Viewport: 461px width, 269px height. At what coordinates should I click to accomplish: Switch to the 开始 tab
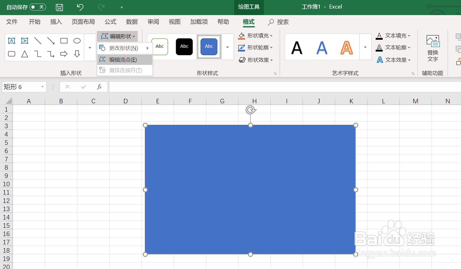34,22
